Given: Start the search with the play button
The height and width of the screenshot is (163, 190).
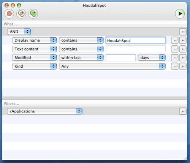Looking at the screenshot, I should click(x=180, y=14).
